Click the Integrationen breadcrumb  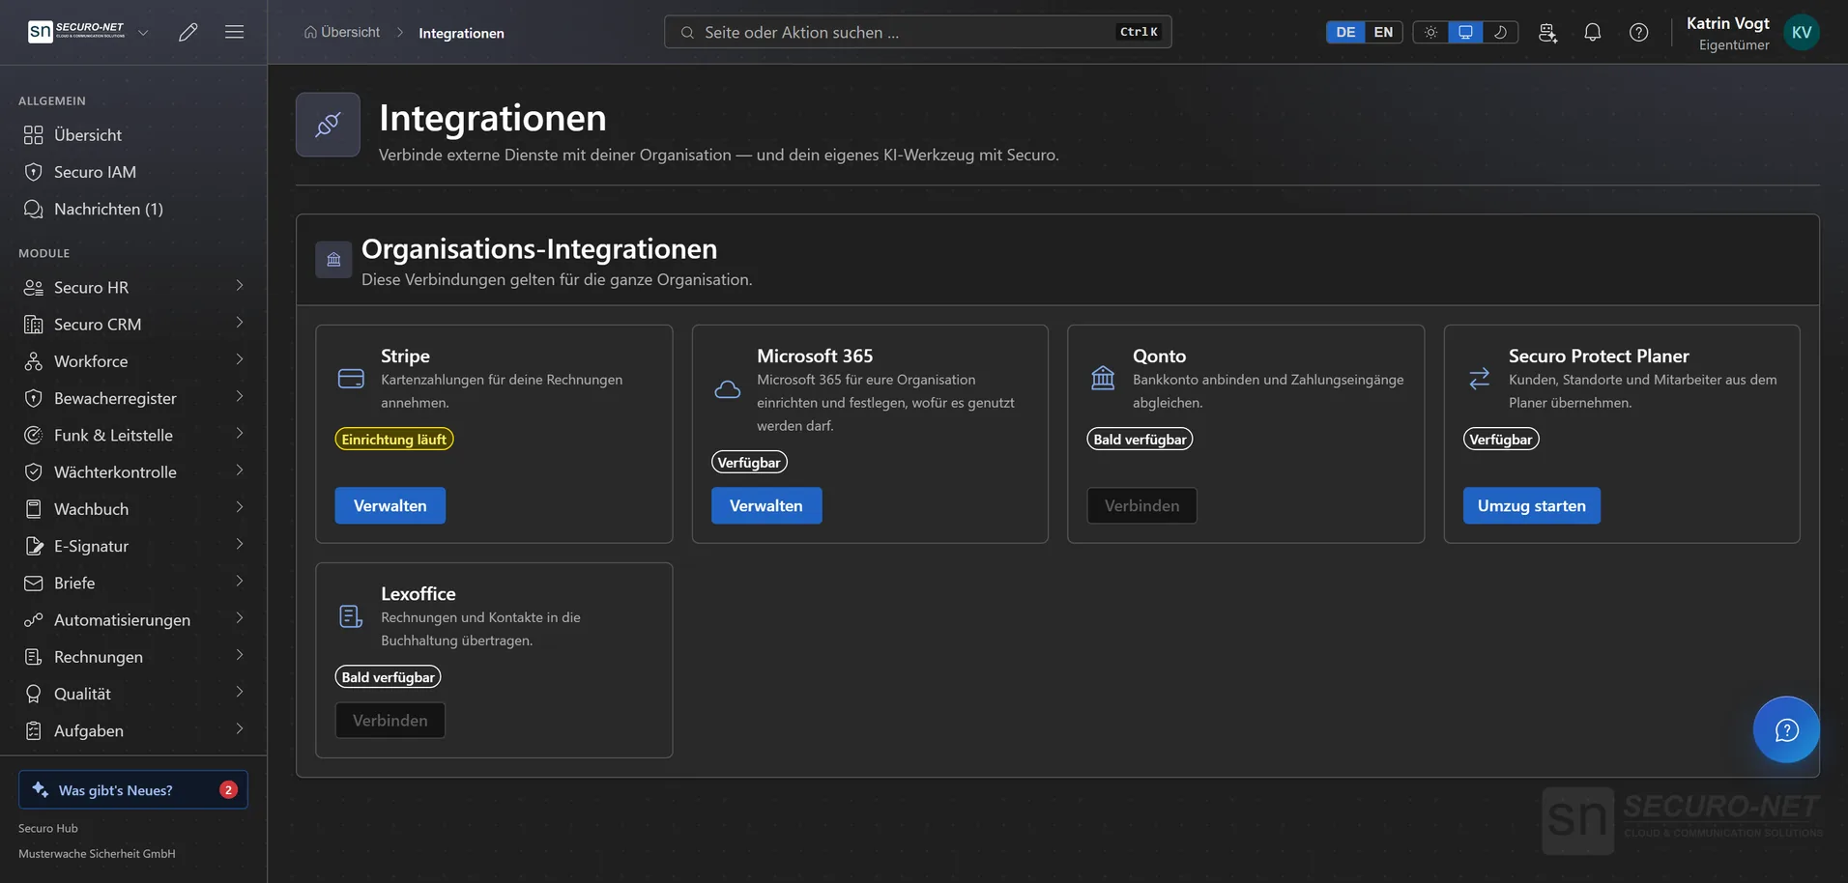click(x=461, y=33)
